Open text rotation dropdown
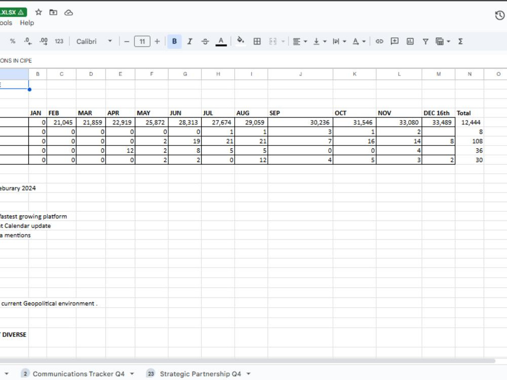The width and height of the screenshot is (507, 380). (x=359, y=42)
